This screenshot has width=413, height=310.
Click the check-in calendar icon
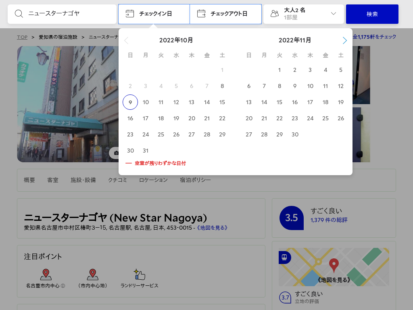click(x=129, y=13)
